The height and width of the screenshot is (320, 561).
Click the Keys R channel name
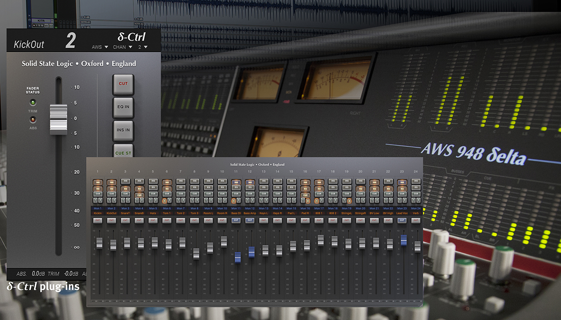[x=278, y=213]
